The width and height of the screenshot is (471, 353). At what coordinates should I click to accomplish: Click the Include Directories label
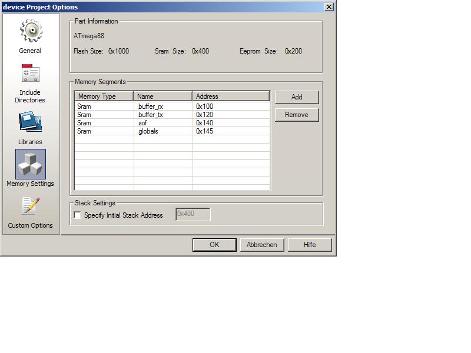30,96
